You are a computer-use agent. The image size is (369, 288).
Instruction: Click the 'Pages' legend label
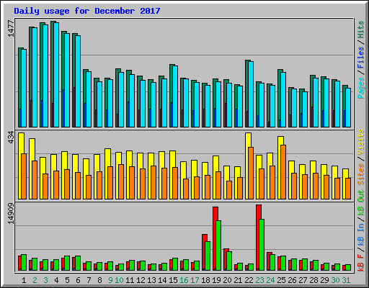coord(361,88)
